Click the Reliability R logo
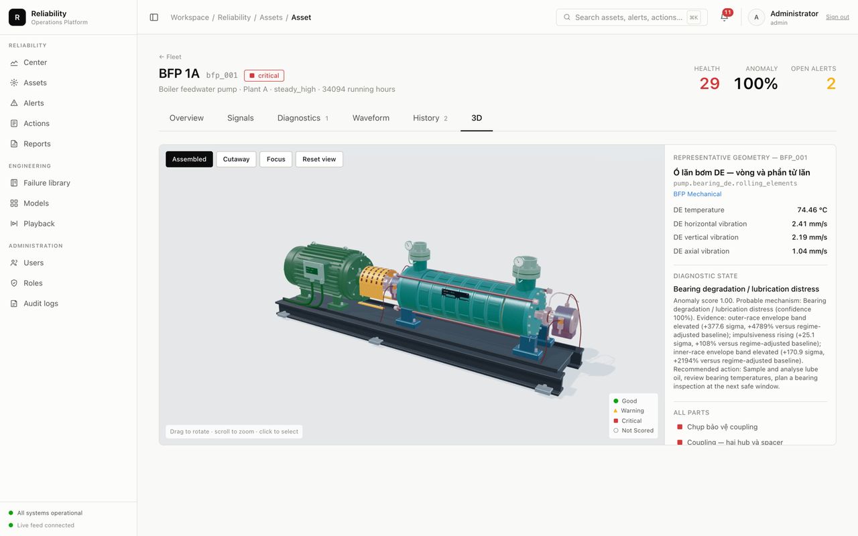858x536 pixels. coord(17,17)
